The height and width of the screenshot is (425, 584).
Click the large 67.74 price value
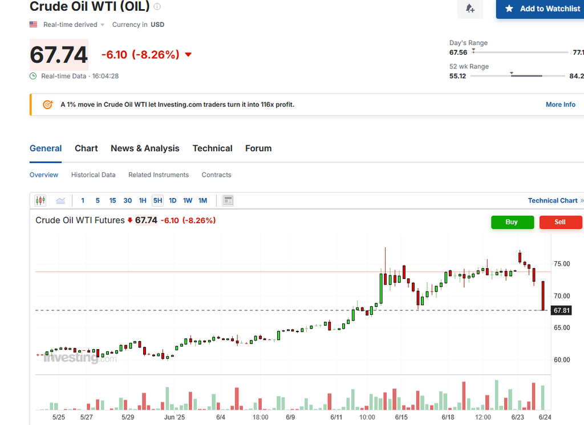[59, 55]
